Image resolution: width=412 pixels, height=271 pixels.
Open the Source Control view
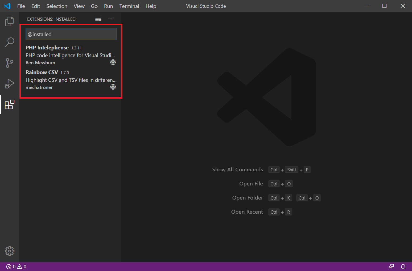click(x=10, y=63)
